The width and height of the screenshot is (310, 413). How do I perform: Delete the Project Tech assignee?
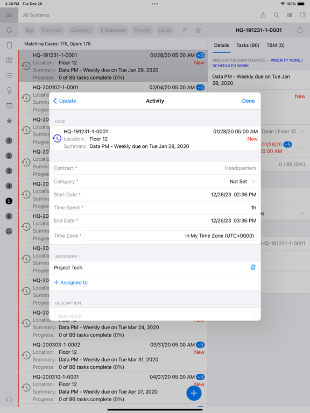pos(253,267)
